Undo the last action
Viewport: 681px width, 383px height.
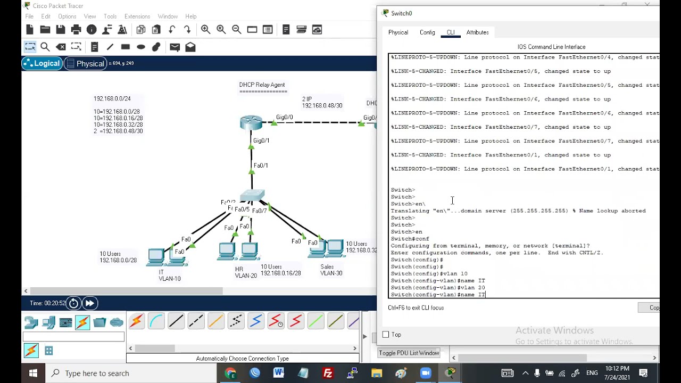click(172, 30)
